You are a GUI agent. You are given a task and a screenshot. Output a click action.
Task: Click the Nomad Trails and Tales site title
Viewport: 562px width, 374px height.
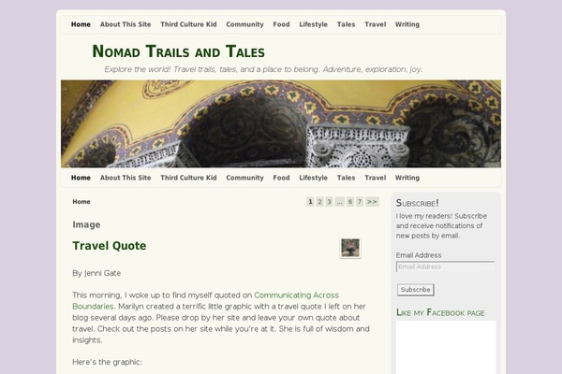tap(179, 51)
